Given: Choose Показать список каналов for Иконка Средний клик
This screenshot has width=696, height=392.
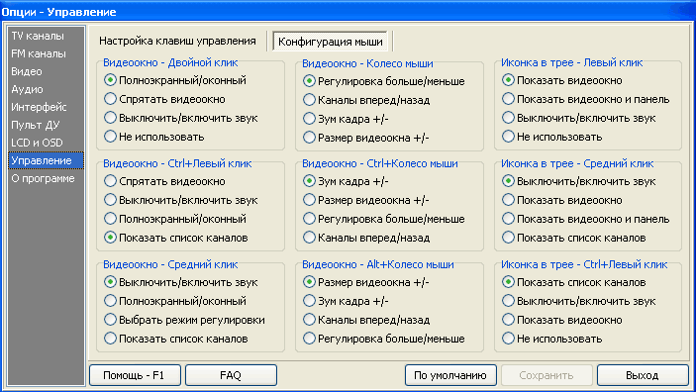Looking at the screenshot, I should pos(574,238).
